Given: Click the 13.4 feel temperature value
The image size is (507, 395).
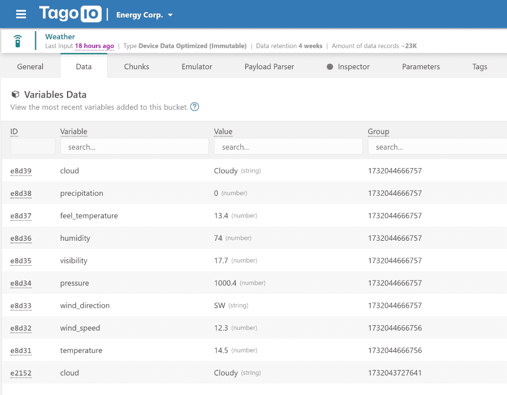Looking at the screenshot, I should (221, 215).
